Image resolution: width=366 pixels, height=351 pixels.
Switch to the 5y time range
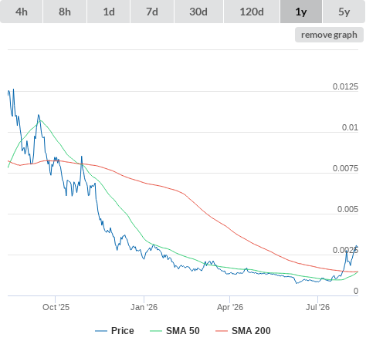(x=344, y=12)
